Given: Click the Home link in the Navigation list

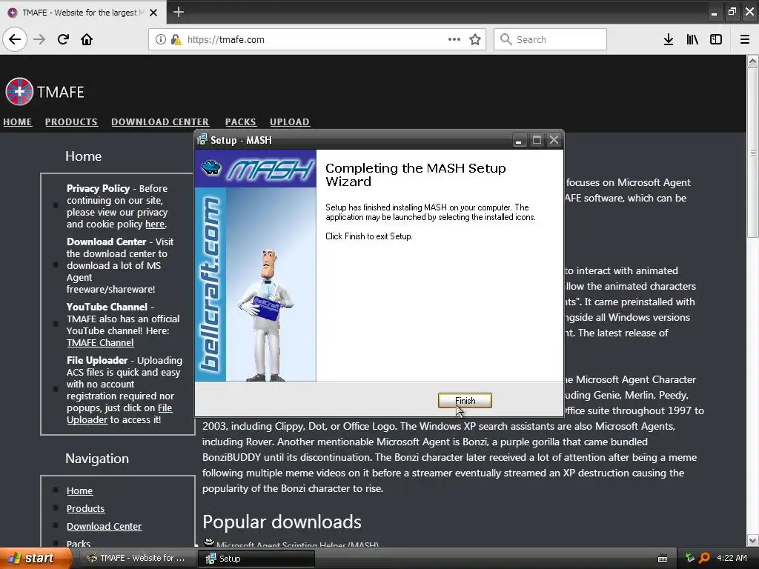Looking at the screenshot, I should (80, 490).
